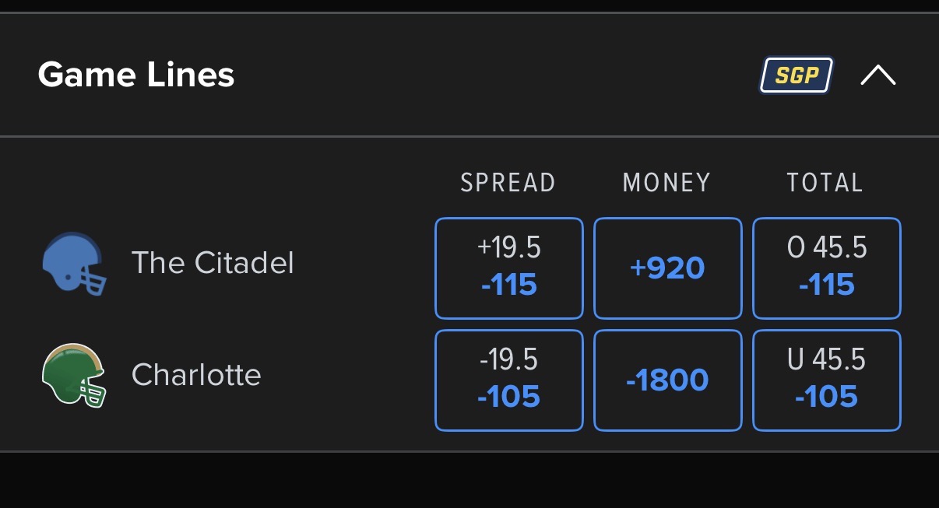939x508 pixels.
Task: Tap the Game Lines heading
Action: coord(136,75)
